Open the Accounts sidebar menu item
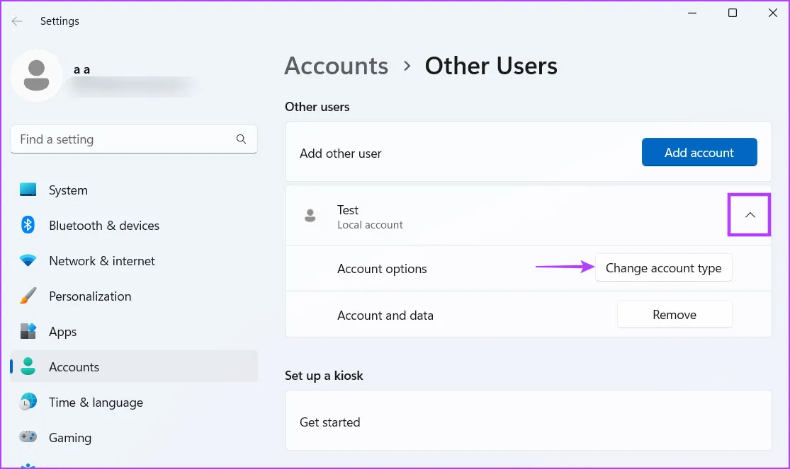Image resolution: width=790 pixels, height=469 pixels. 74,367
